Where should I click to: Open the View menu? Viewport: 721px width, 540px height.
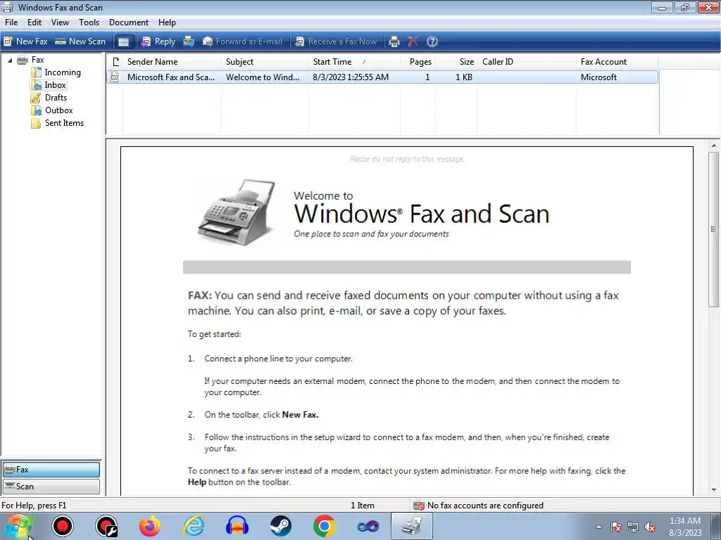pyautogui.click(x=60, y=22)
